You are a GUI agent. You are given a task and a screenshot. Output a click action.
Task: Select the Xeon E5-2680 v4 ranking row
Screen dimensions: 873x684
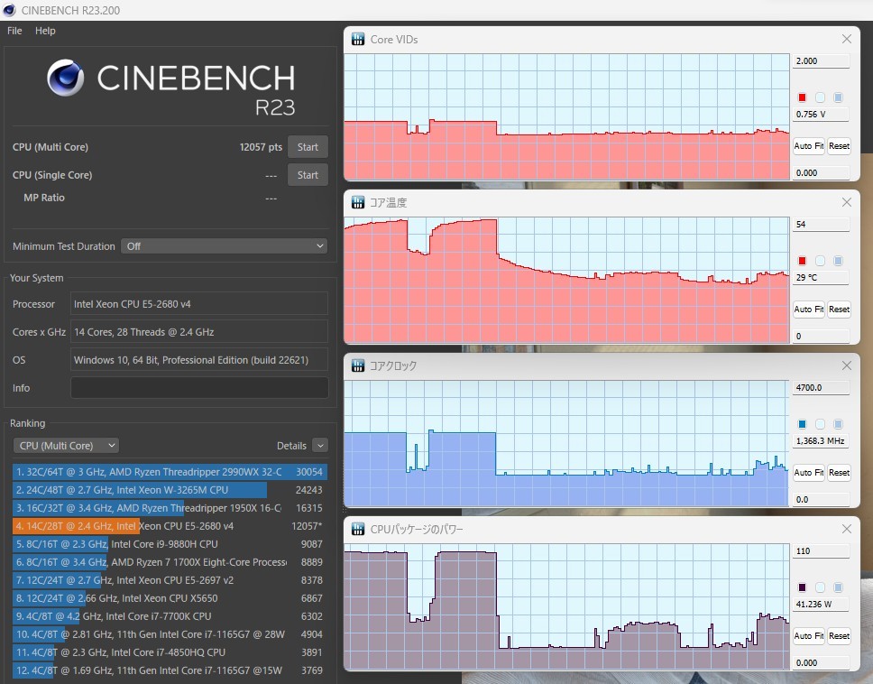click(x=170, y=526)
